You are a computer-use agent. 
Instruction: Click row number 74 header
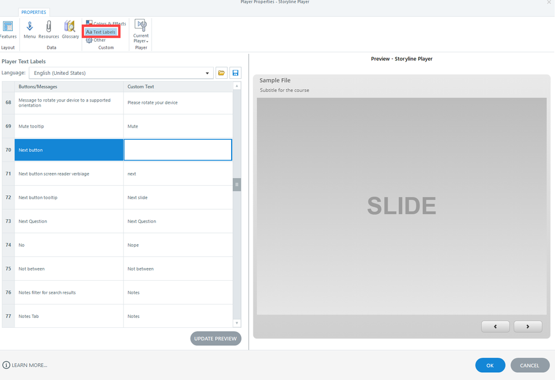8,245
